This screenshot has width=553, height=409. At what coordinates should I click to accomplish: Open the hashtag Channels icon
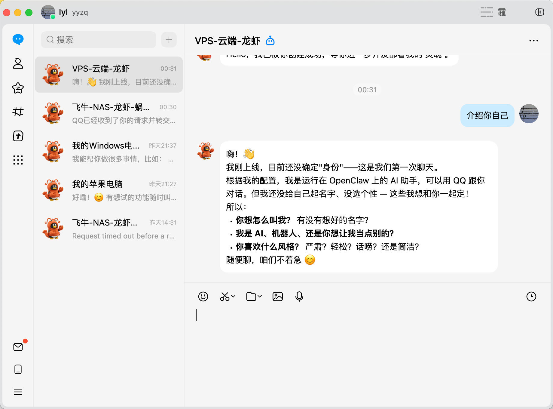[18, 112]
